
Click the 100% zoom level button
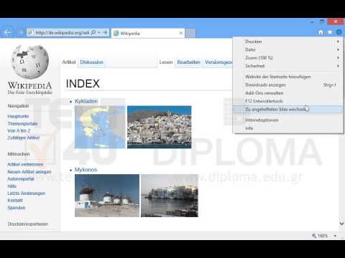[320, 236]
